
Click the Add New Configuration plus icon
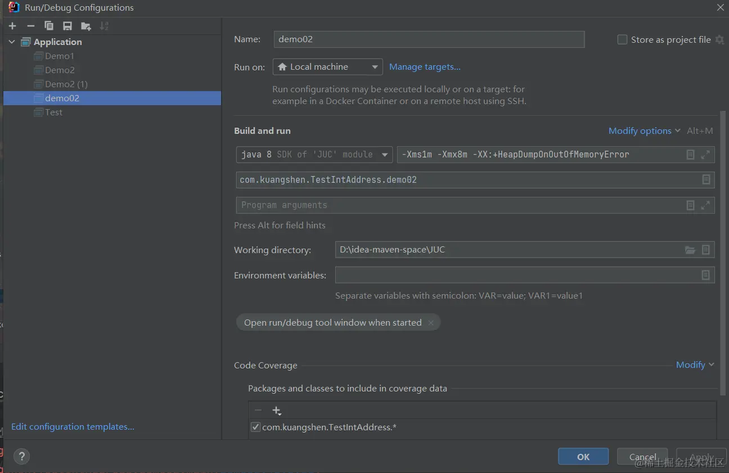coord(12,26)
